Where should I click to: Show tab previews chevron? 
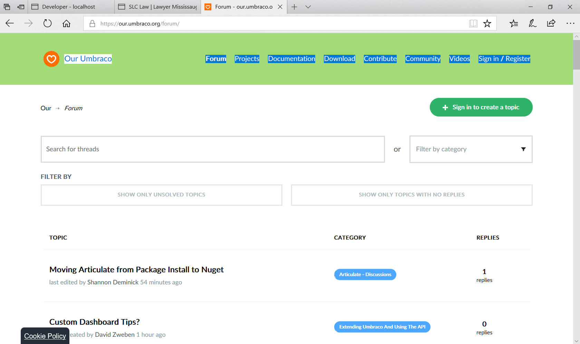click(x=308, y=7)
